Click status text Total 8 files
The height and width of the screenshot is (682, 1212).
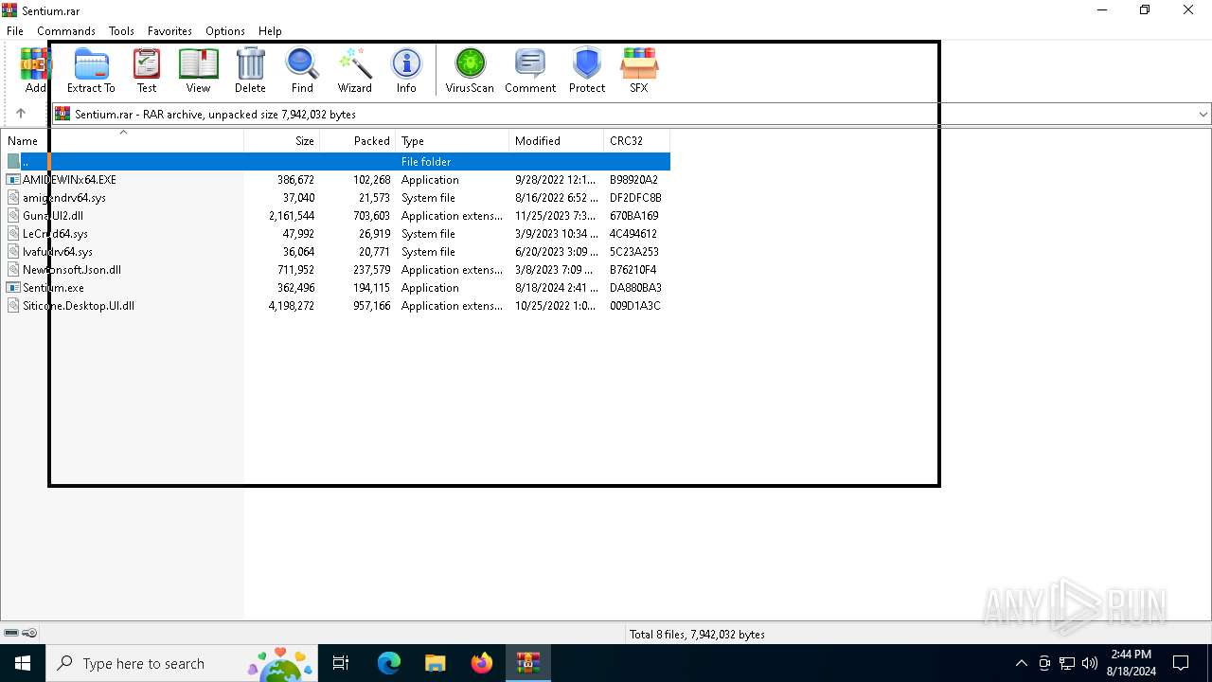coord(697,635)
